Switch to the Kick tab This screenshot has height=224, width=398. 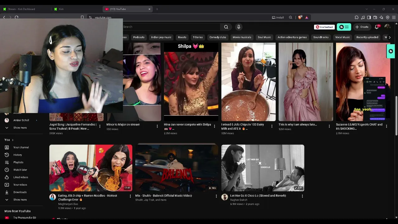[76, 9]
